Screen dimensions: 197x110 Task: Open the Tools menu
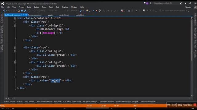(x=51, y=7)
